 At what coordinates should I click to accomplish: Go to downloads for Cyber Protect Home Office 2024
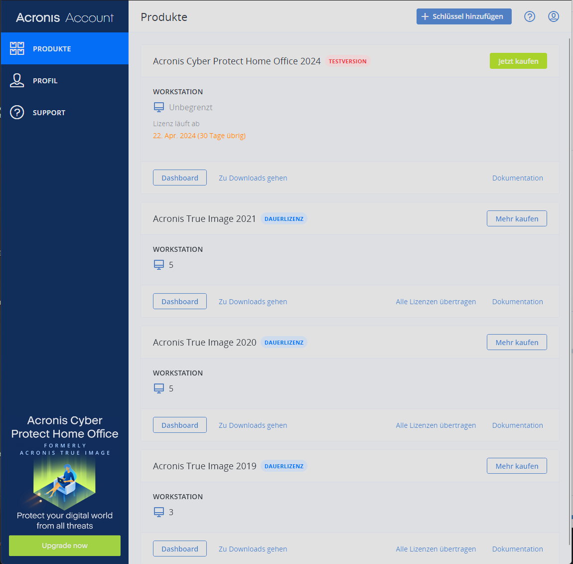tap(253, 178)
